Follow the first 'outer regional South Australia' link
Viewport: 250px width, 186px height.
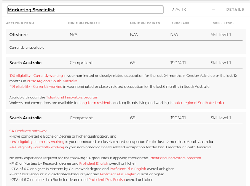tap(52, 81)
